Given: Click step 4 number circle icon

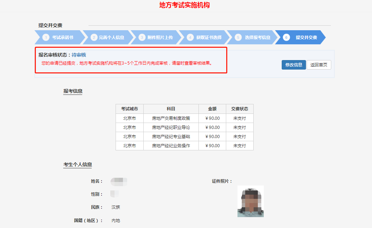Looking at the screenshot, I should [190, 37].
